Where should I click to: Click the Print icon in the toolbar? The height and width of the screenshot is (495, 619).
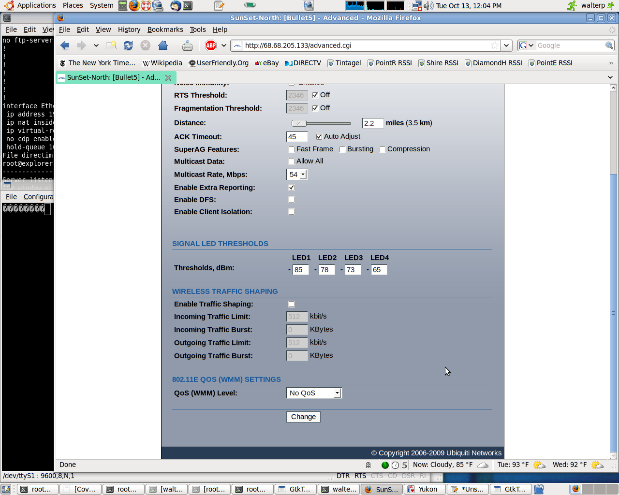[188, 46]
